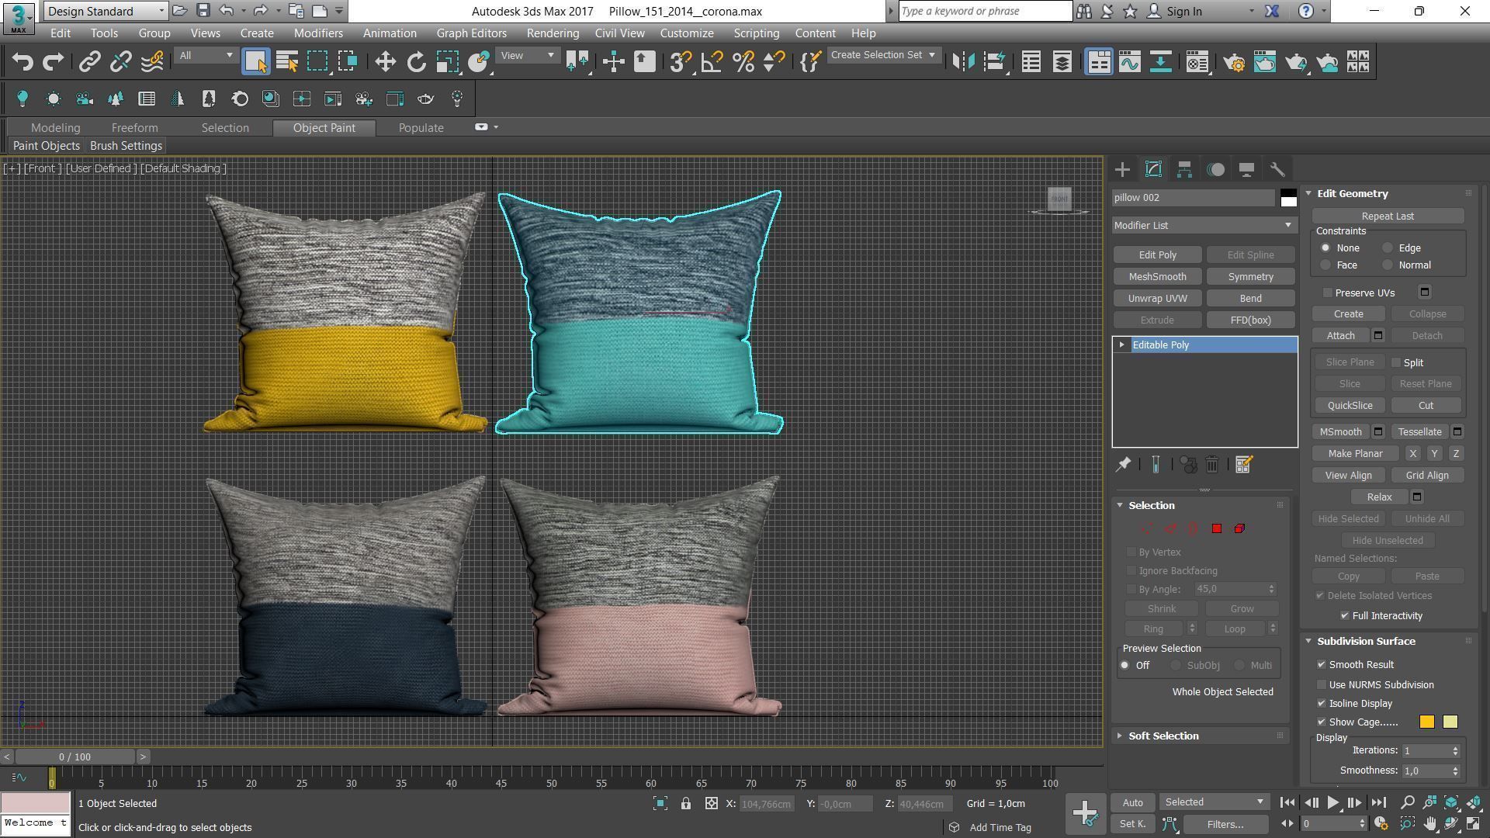Open the Modifier List dropdown
This screenshot has width=1490, height=838.
(1204, 226)
